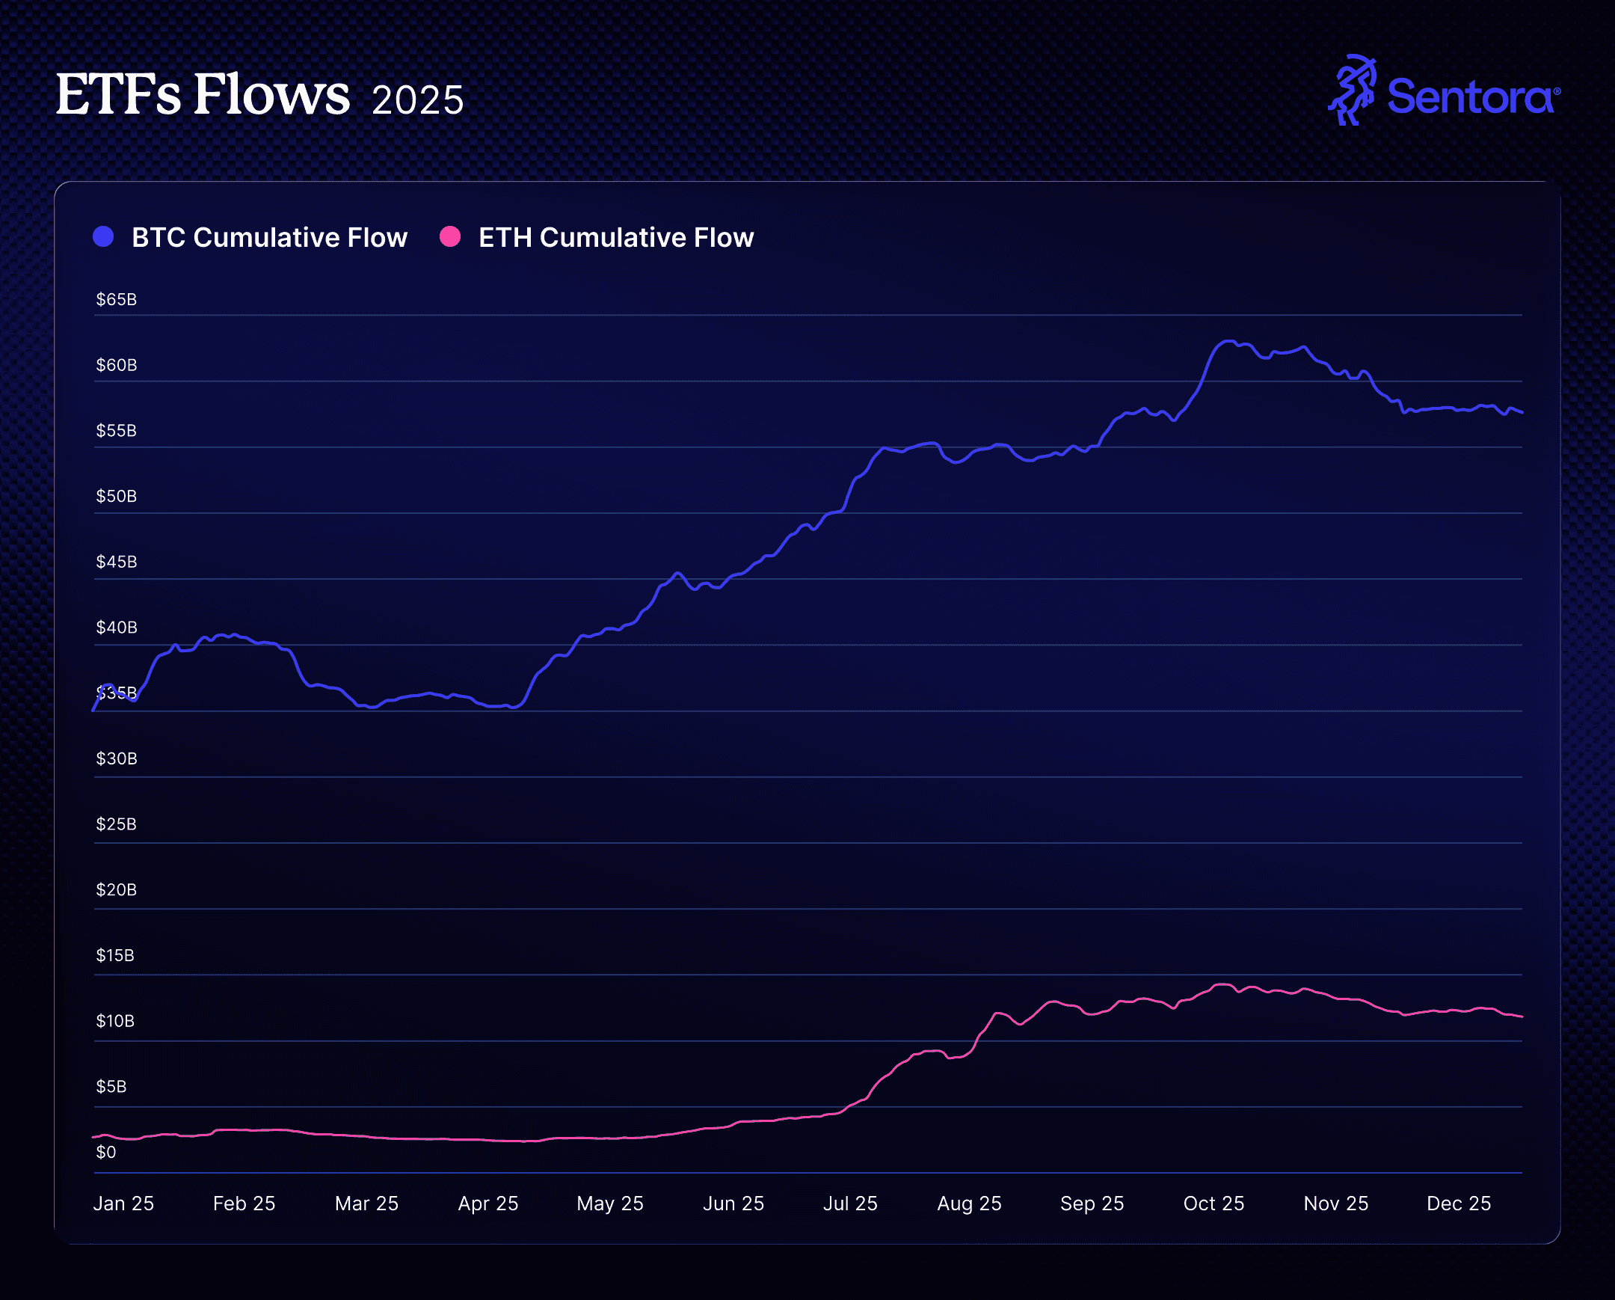The height and width of the screenshot is (1300, 1615).
Task: Click the ETH Cumulative Flow legend label
Action: (616, 238)
